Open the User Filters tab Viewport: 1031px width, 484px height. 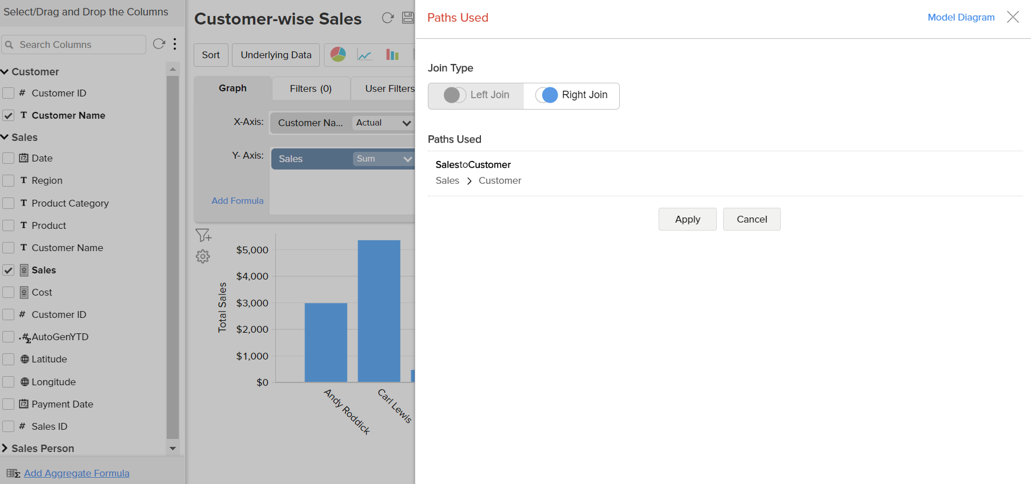click(x=390, y=88)
